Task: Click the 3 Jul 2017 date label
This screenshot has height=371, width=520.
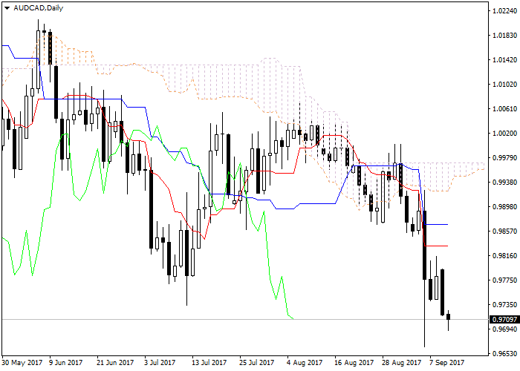Action: coord(160,363)
